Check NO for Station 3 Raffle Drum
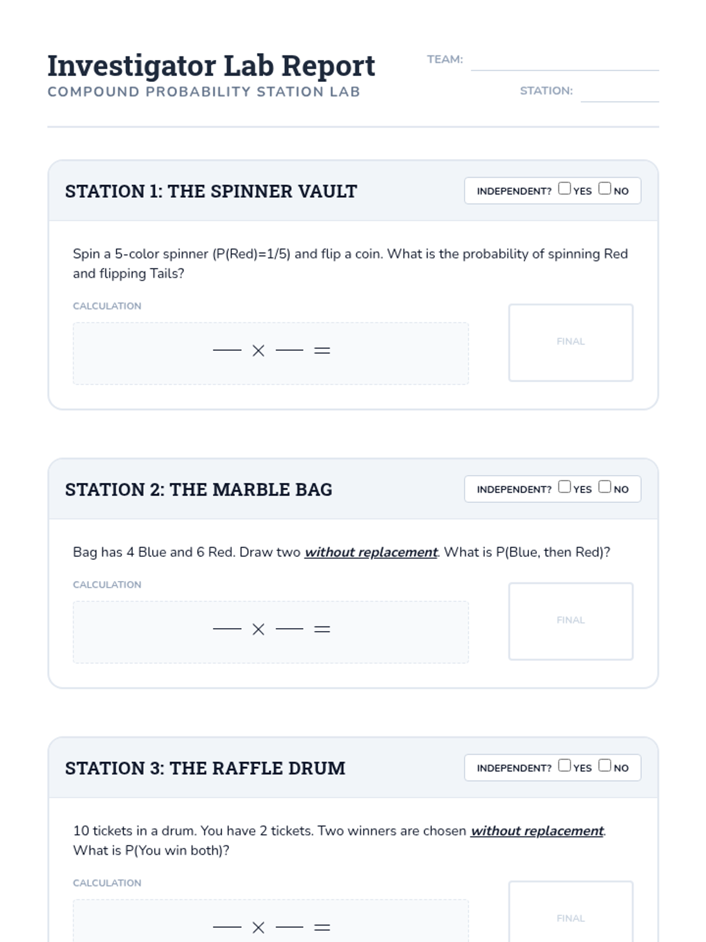706x942 pixels. (605, 765)
